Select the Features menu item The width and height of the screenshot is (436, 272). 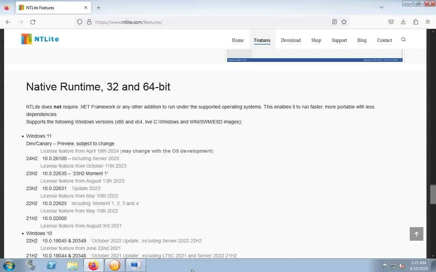coord(262,40)
